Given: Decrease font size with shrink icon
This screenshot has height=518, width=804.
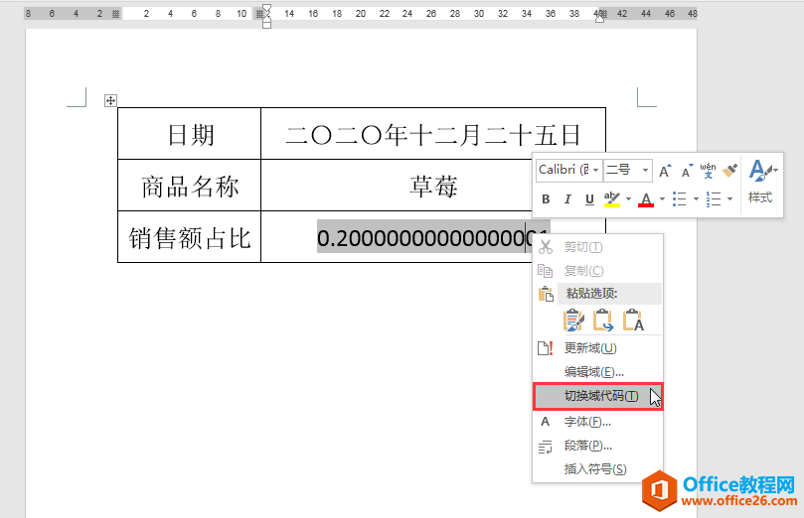Looking at the screenshot, I should 687,171.
